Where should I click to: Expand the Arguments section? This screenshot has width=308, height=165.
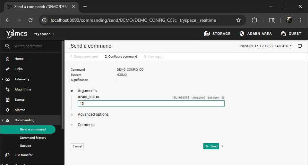(87, 90)
